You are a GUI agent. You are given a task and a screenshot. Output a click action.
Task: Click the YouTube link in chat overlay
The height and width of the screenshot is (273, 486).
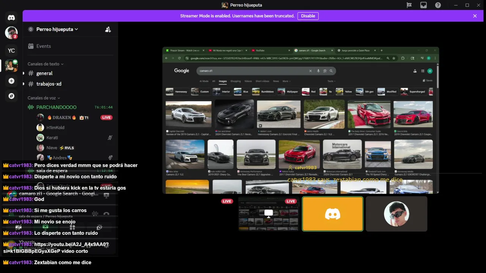click(x=56, y=248)
